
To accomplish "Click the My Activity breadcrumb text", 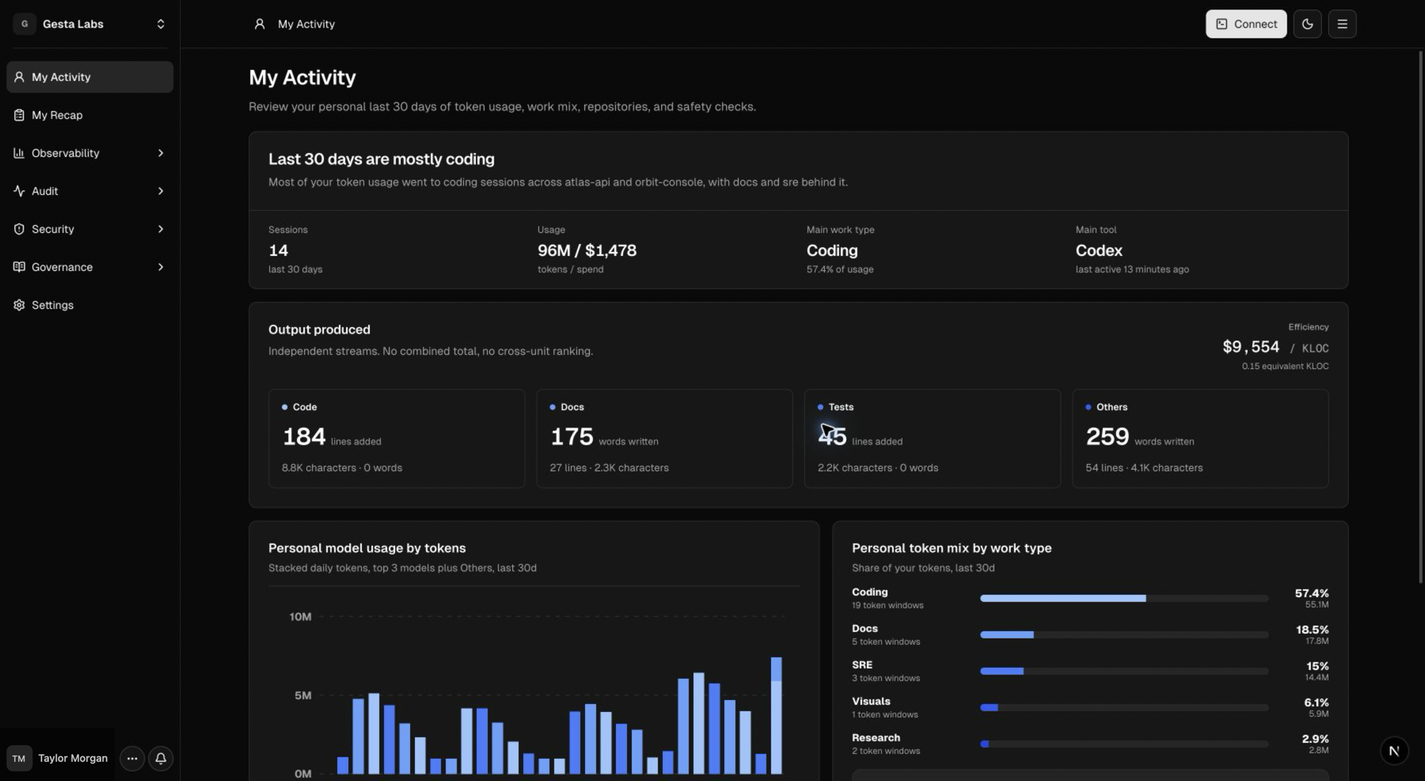I will (x=306, y=24).
